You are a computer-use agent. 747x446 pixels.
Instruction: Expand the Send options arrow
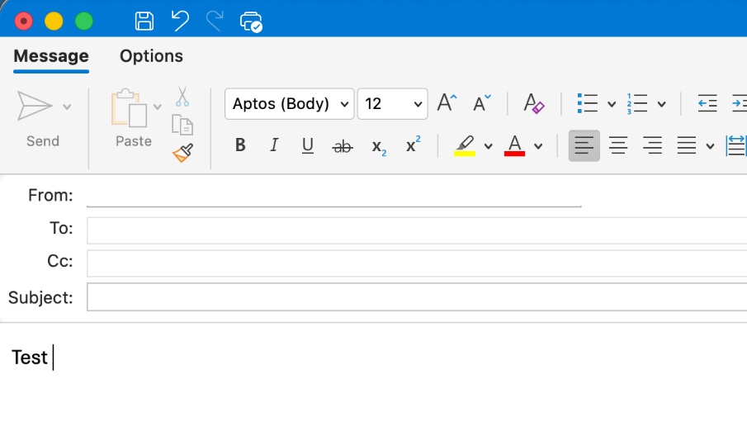(67, 107)
